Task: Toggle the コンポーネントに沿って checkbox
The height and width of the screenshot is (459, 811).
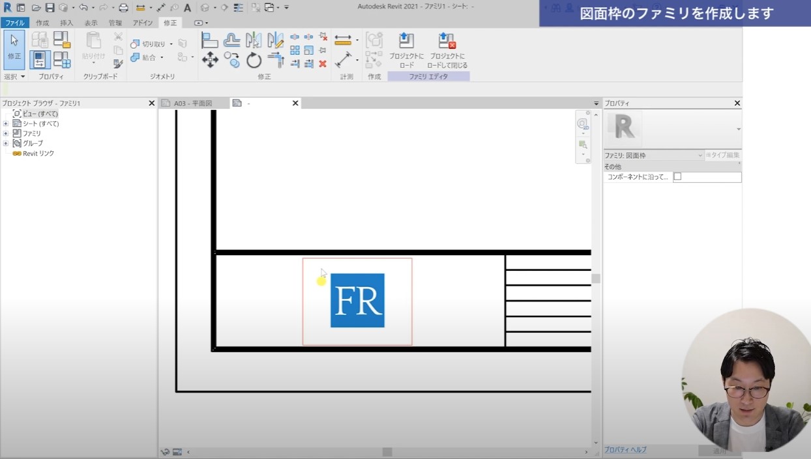Action: pos(677,177)
